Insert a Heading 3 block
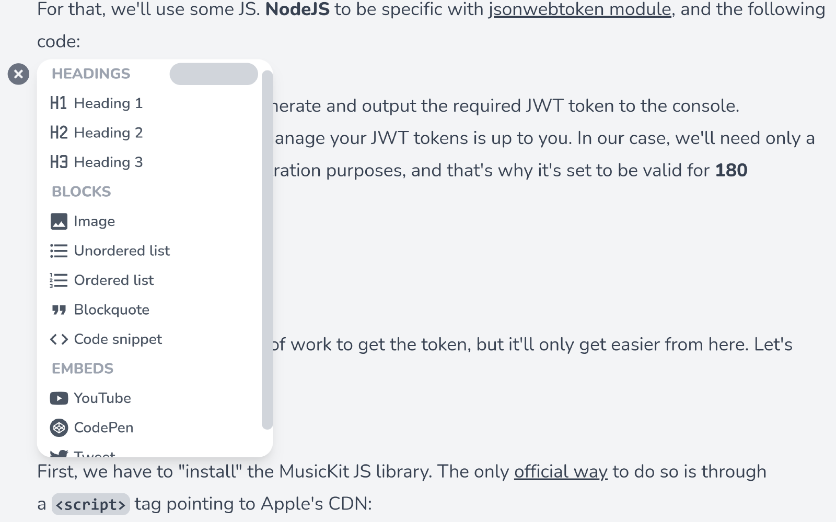 [108, 162]
